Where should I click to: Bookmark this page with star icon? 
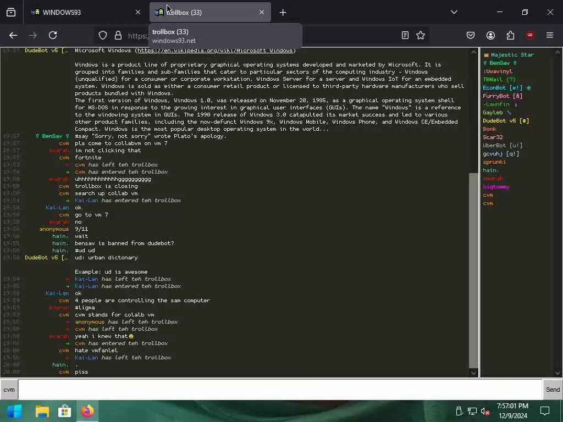click(x=421, y=35)
